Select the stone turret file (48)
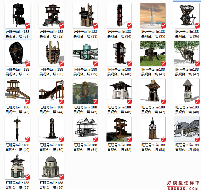 point(187,91)
